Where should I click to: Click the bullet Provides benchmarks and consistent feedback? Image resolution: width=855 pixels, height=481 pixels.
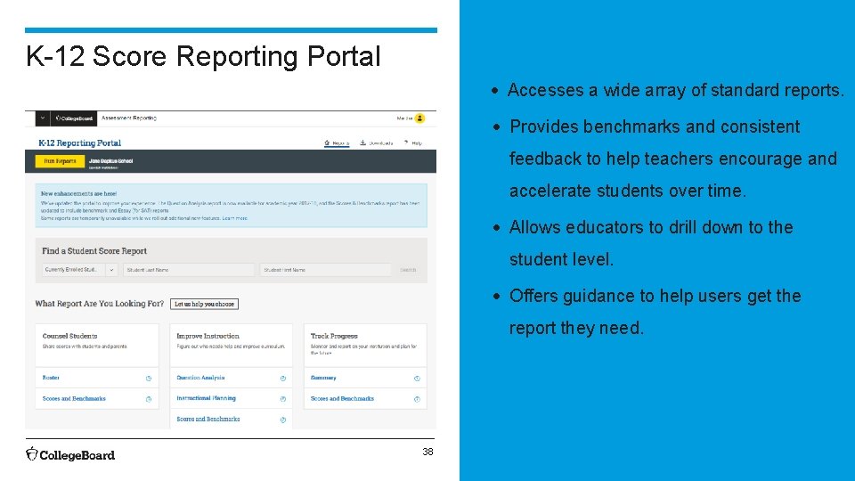[x=673, y=159]
